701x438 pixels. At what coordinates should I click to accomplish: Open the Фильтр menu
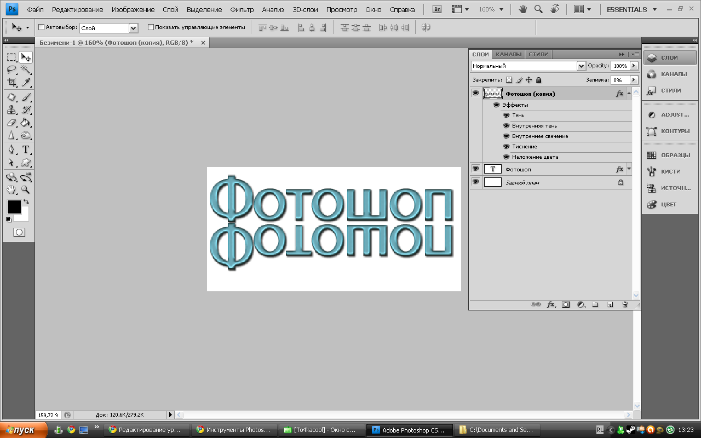click(x=242, y=9)
